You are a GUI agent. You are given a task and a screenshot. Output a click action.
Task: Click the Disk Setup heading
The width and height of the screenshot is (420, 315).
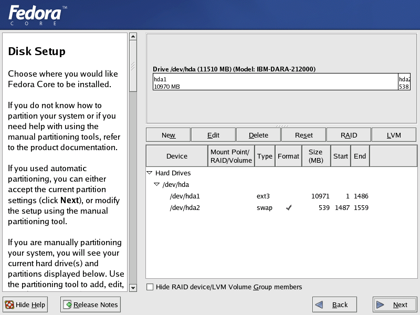[37, 51]
